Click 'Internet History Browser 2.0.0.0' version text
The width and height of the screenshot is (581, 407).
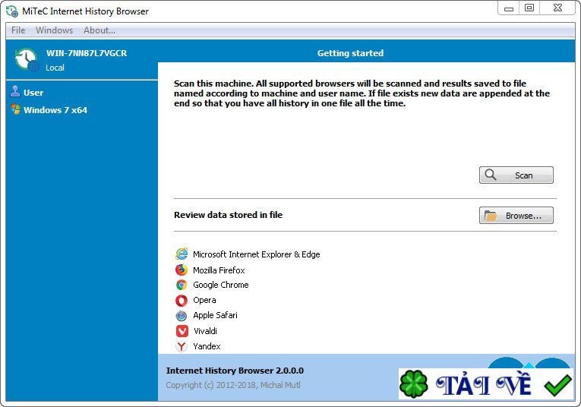[x=235, y=371]
